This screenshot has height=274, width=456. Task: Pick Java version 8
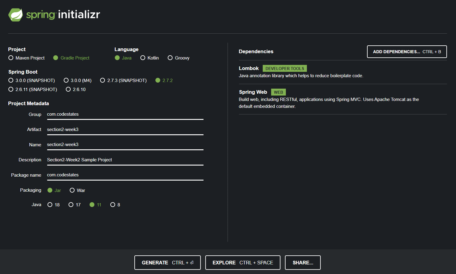pos(115,205)
